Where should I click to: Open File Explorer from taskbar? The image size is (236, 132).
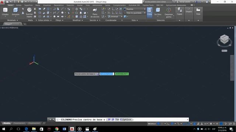[34, 129]
